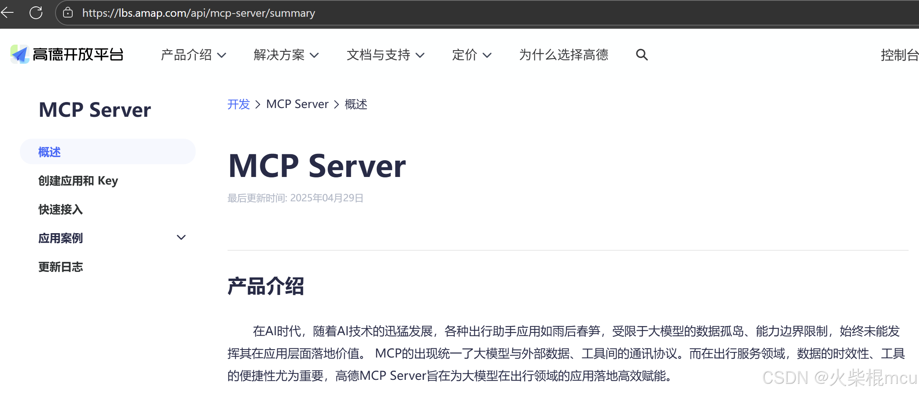Expand the 产品介绍 dropdown chevron
The image size is (919, 393).
[222, 55]
